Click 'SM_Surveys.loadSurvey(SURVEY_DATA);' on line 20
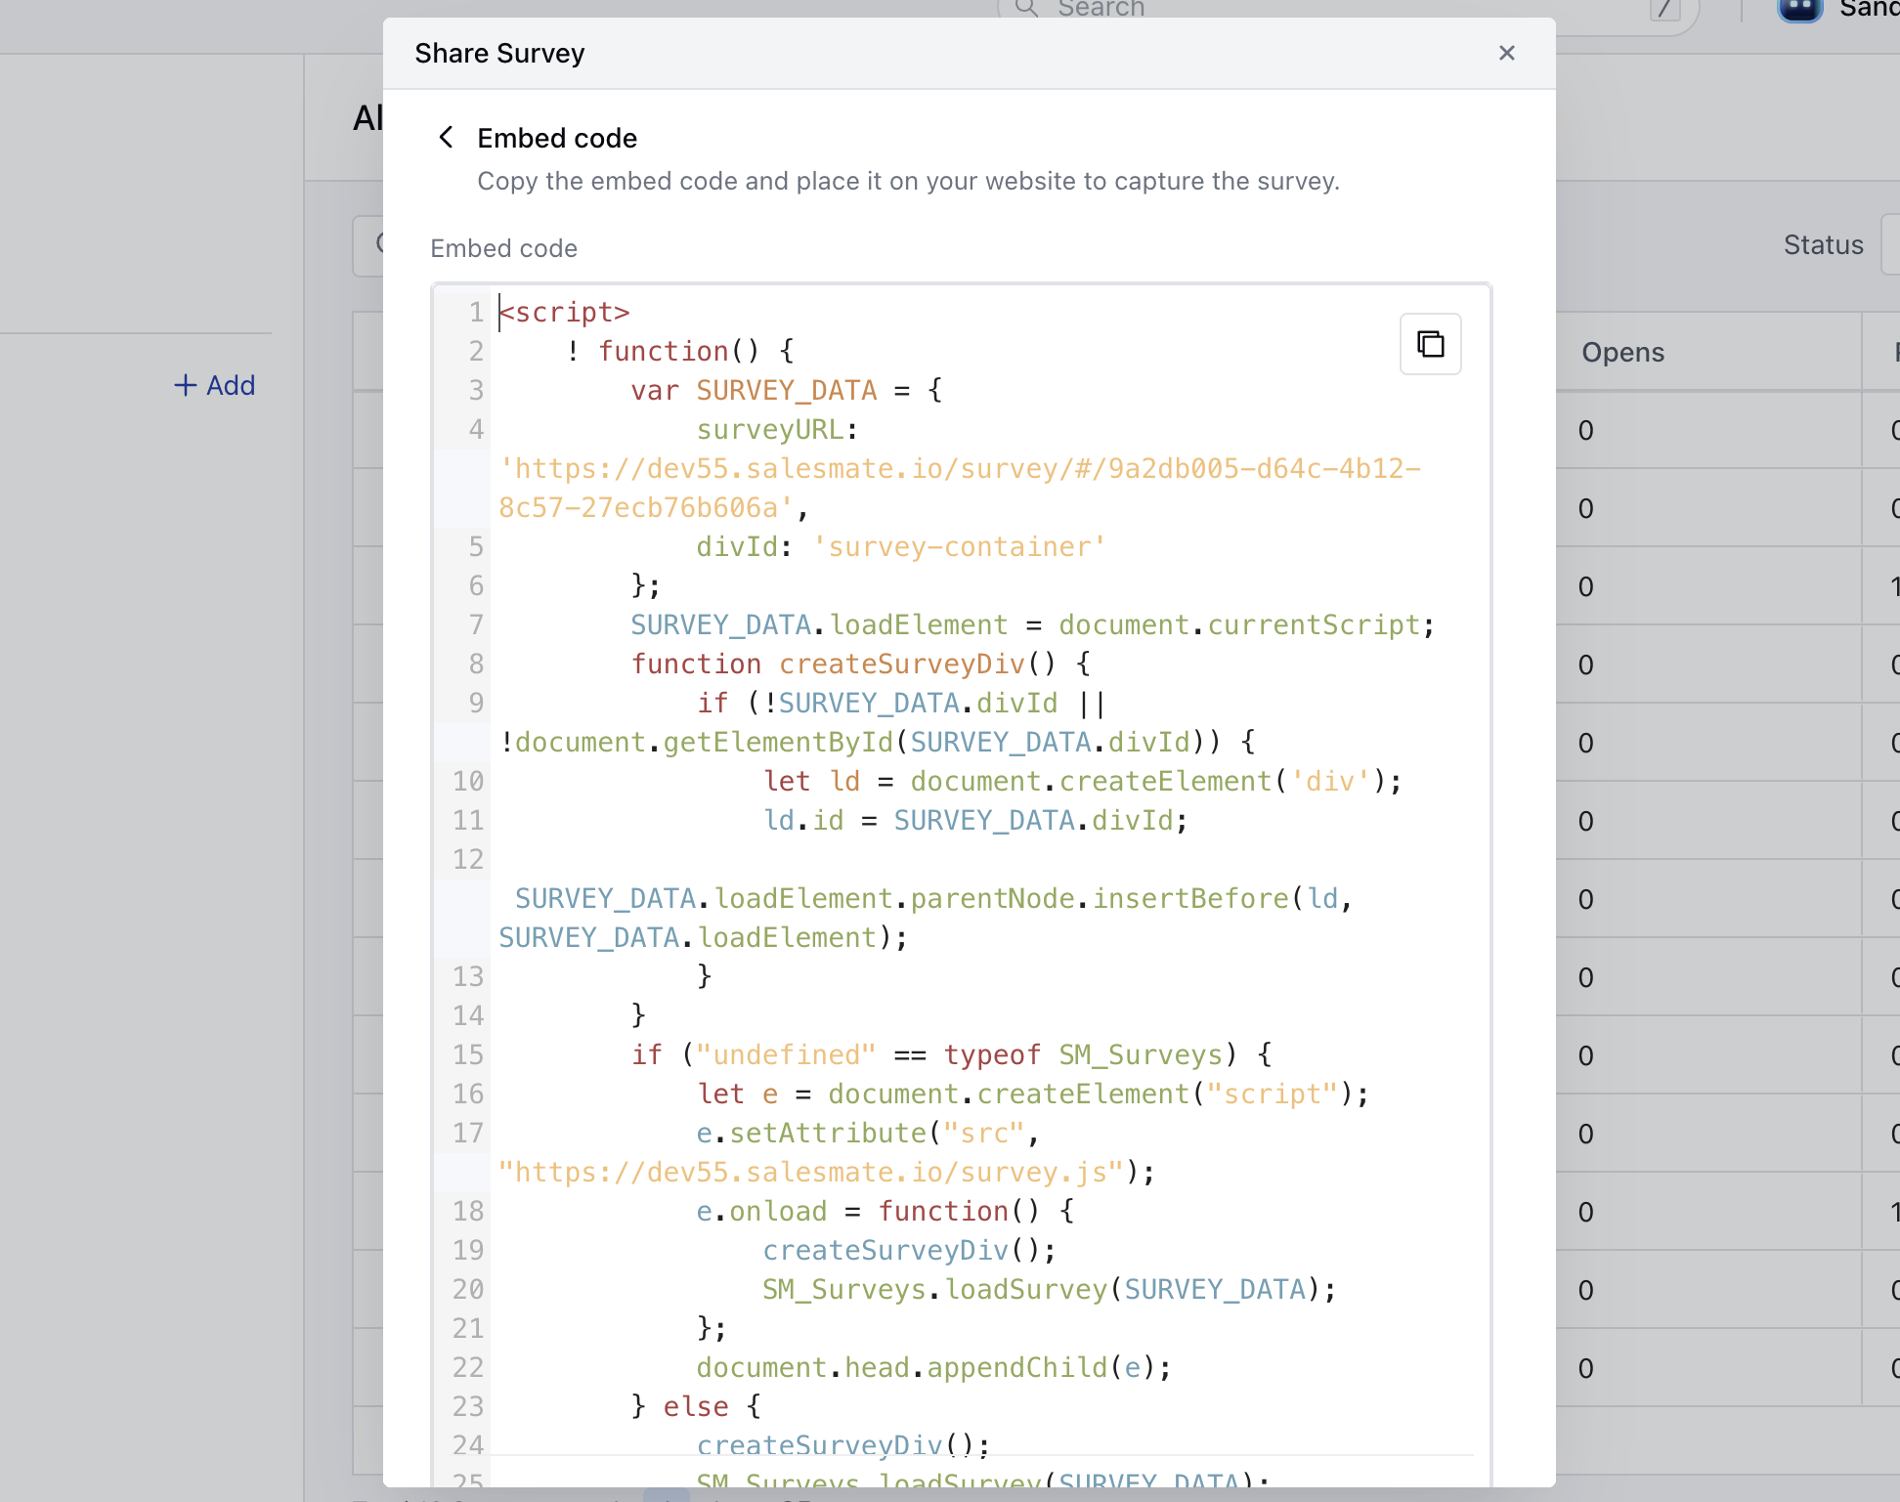Screen dimensions: 1900x1502 pyautogui.click(x=1049, y=1290)
